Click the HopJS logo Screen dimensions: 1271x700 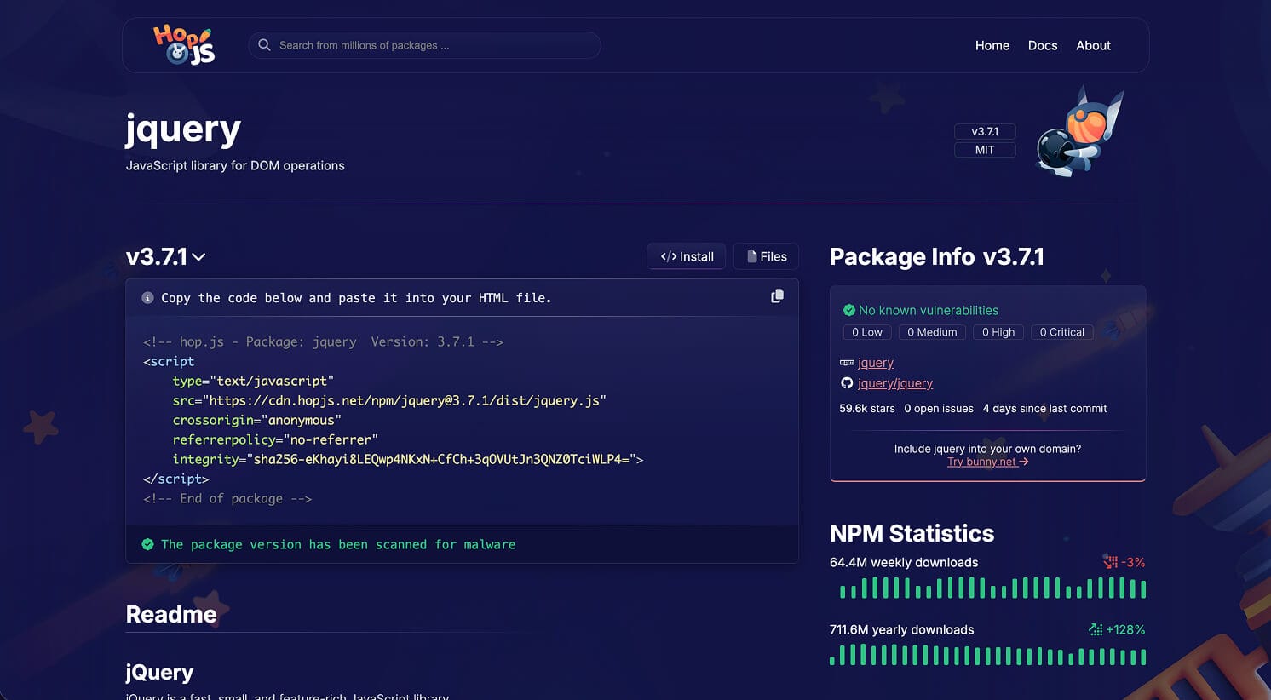tap(184, 45)
